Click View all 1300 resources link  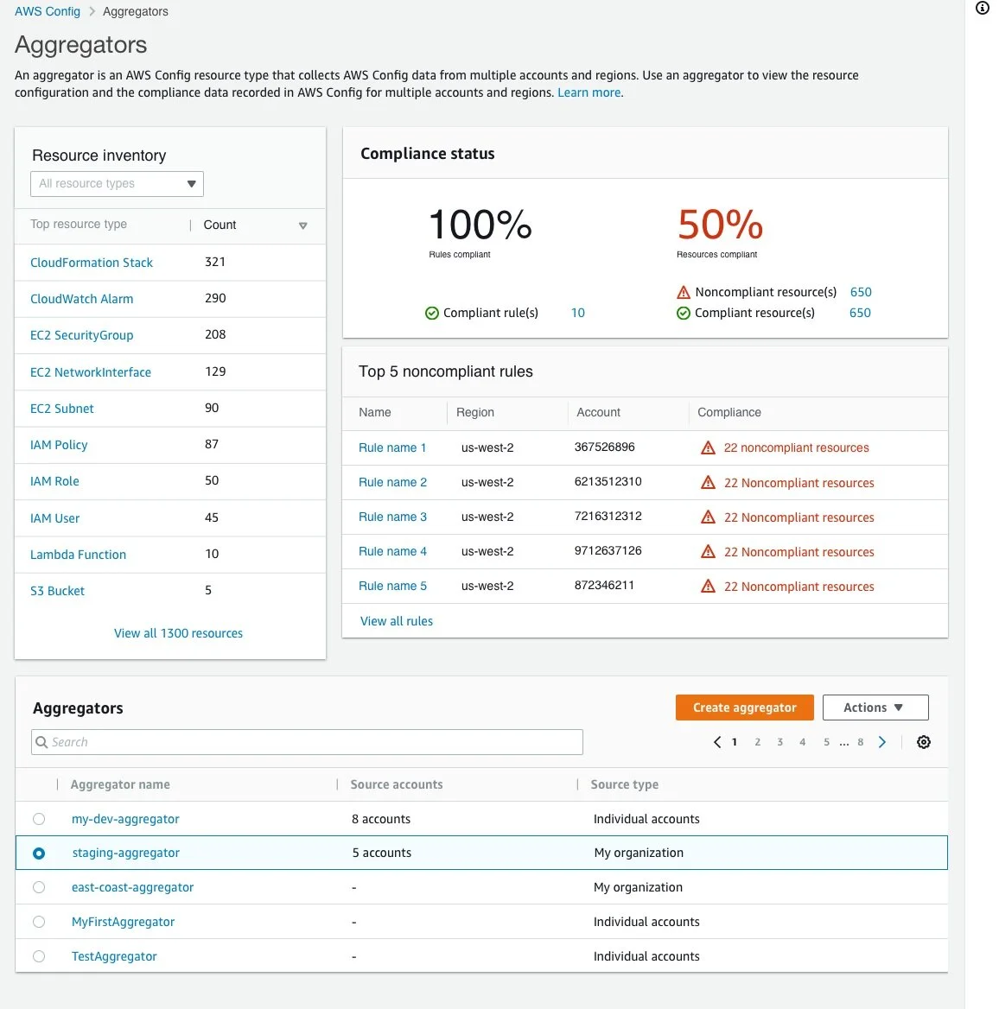click(x=178, y=633)
